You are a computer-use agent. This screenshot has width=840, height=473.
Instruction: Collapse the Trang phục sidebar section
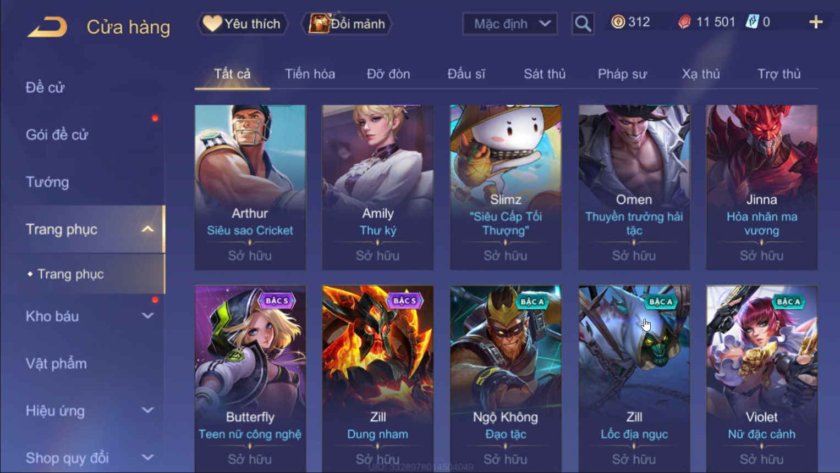(147, 229)
